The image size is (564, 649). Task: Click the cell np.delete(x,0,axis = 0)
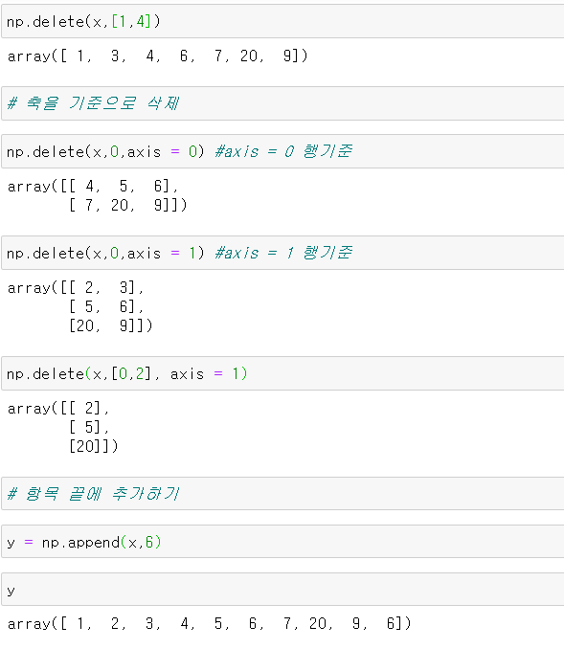click(x=282, y=151)
